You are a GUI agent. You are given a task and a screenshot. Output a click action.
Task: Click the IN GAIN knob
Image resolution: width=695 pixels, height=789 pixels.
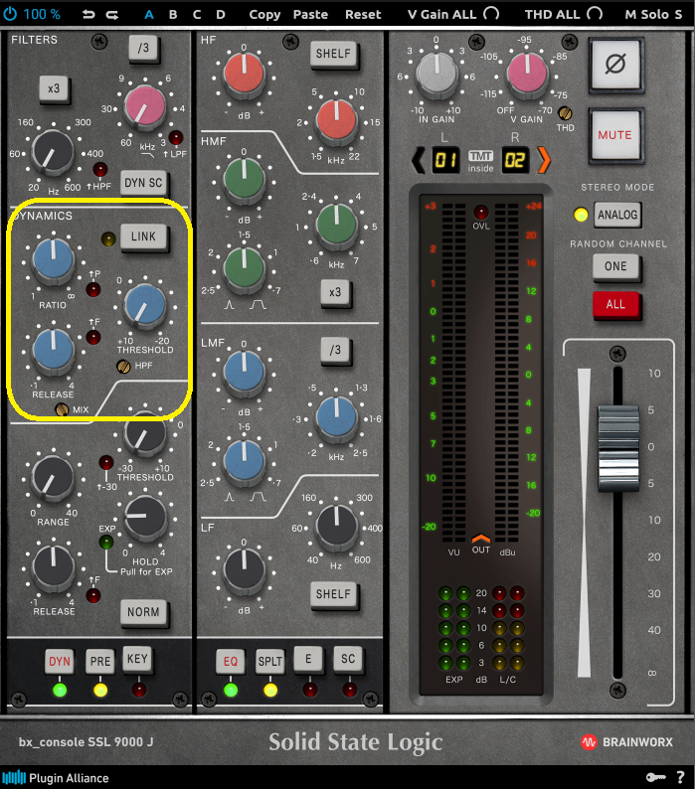[x=436, y=74]
